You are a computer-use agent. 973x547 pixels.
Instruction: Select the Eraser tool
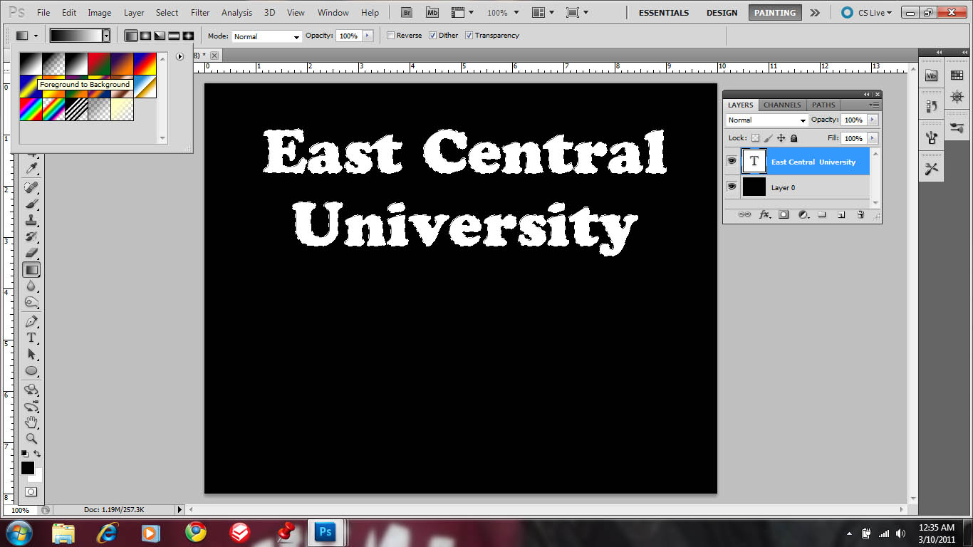(x=31, y=253)
